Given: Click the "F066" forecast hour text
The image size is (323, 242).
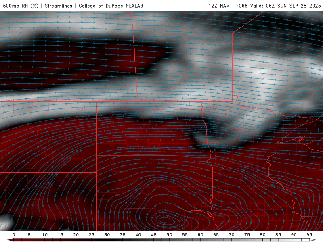Looking at the screenshot, I should (x=241, y=6).
